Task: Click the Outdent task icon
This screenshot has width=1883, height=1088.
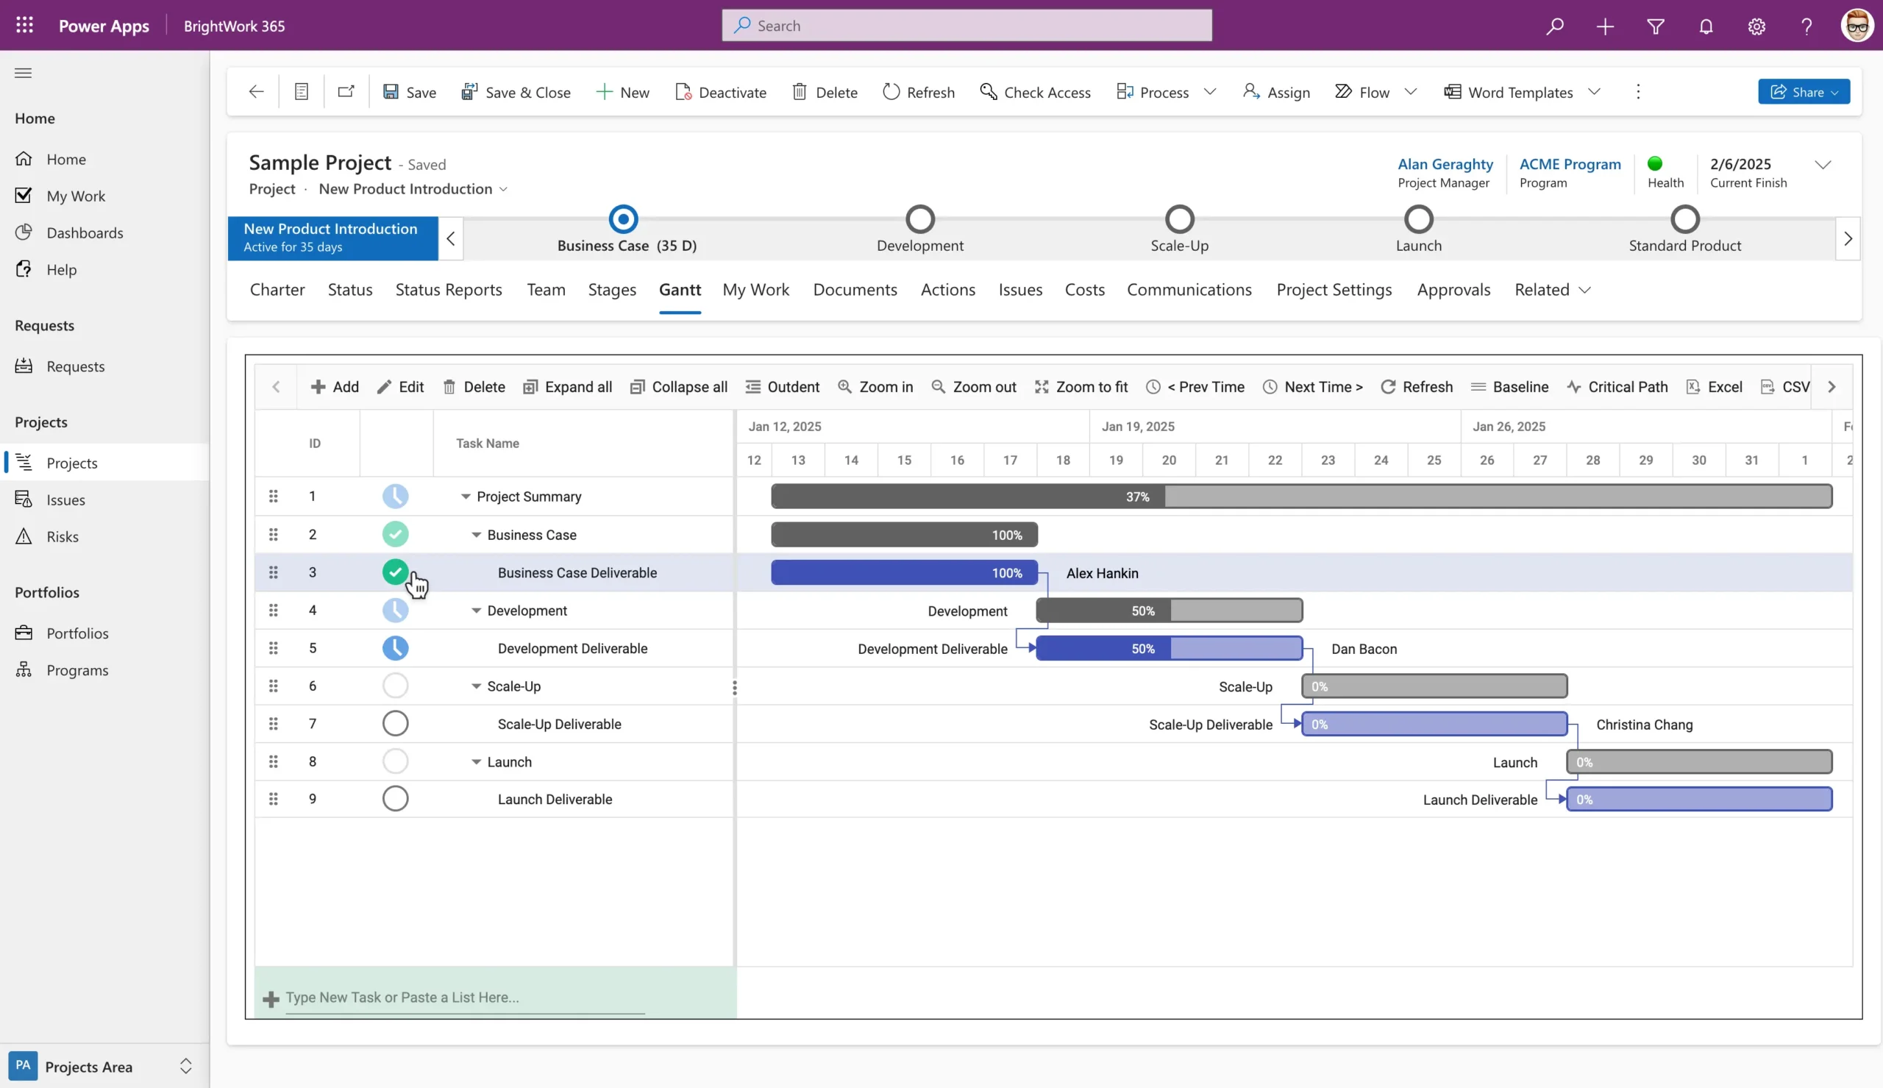Action: point(753,387)
